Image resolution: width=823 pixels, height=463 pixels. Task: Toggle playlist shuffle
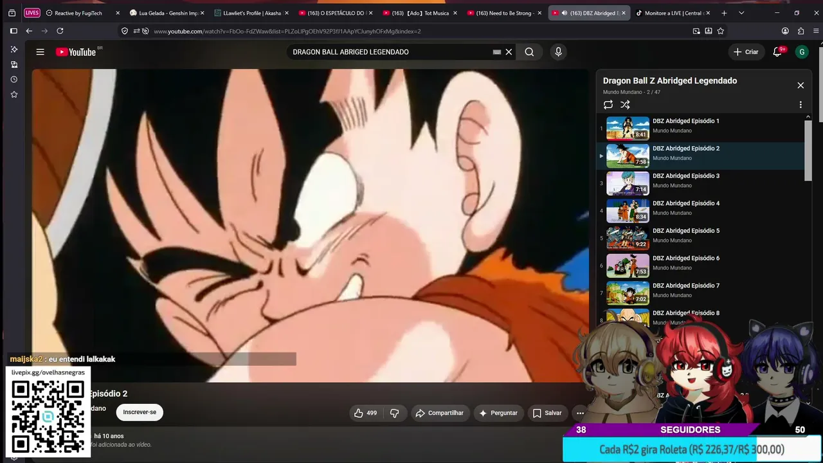pos(625,105)
